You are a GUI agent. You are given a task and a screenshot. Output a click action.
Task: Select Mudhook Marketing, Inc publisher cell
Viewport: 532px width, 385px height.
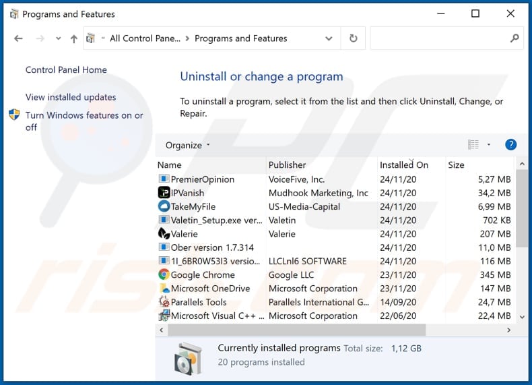(319, 193)
